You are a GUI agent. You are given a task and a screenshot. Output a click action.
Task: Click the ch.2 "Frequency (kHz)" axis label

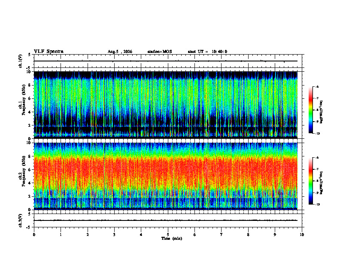click(24, 171)
